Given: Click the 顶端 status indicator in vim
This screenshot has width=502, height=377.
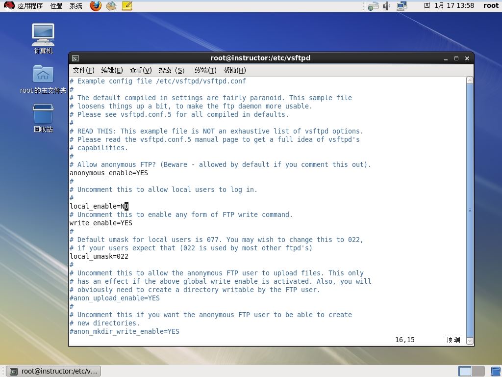Looking at the screenshot, I should pyautogui.click(x=453, y=340).
